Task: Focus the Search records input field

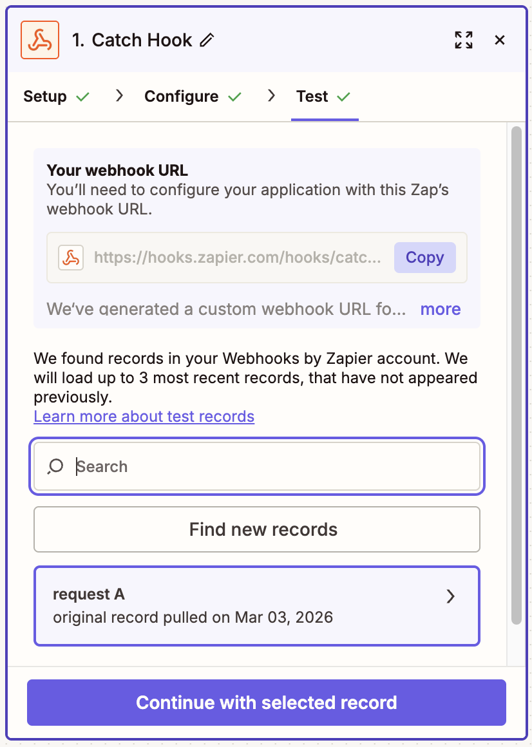Action: click(x=271, y=466)
